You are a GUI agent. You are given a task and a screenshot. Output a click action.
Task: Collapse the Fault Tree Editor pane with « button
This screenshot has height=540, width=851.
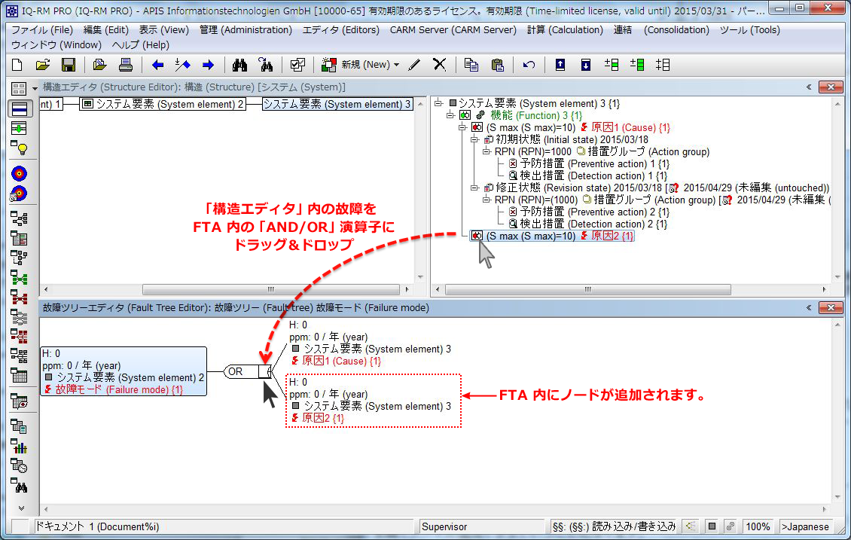(809, 308)
